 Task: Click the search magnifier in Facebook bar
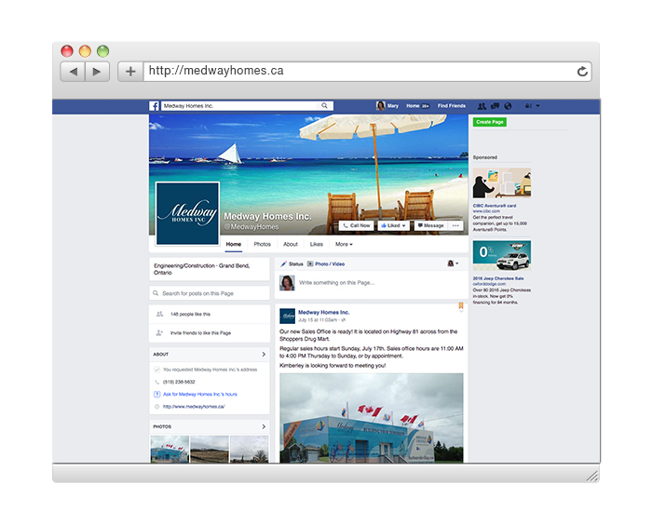point(325,106)
